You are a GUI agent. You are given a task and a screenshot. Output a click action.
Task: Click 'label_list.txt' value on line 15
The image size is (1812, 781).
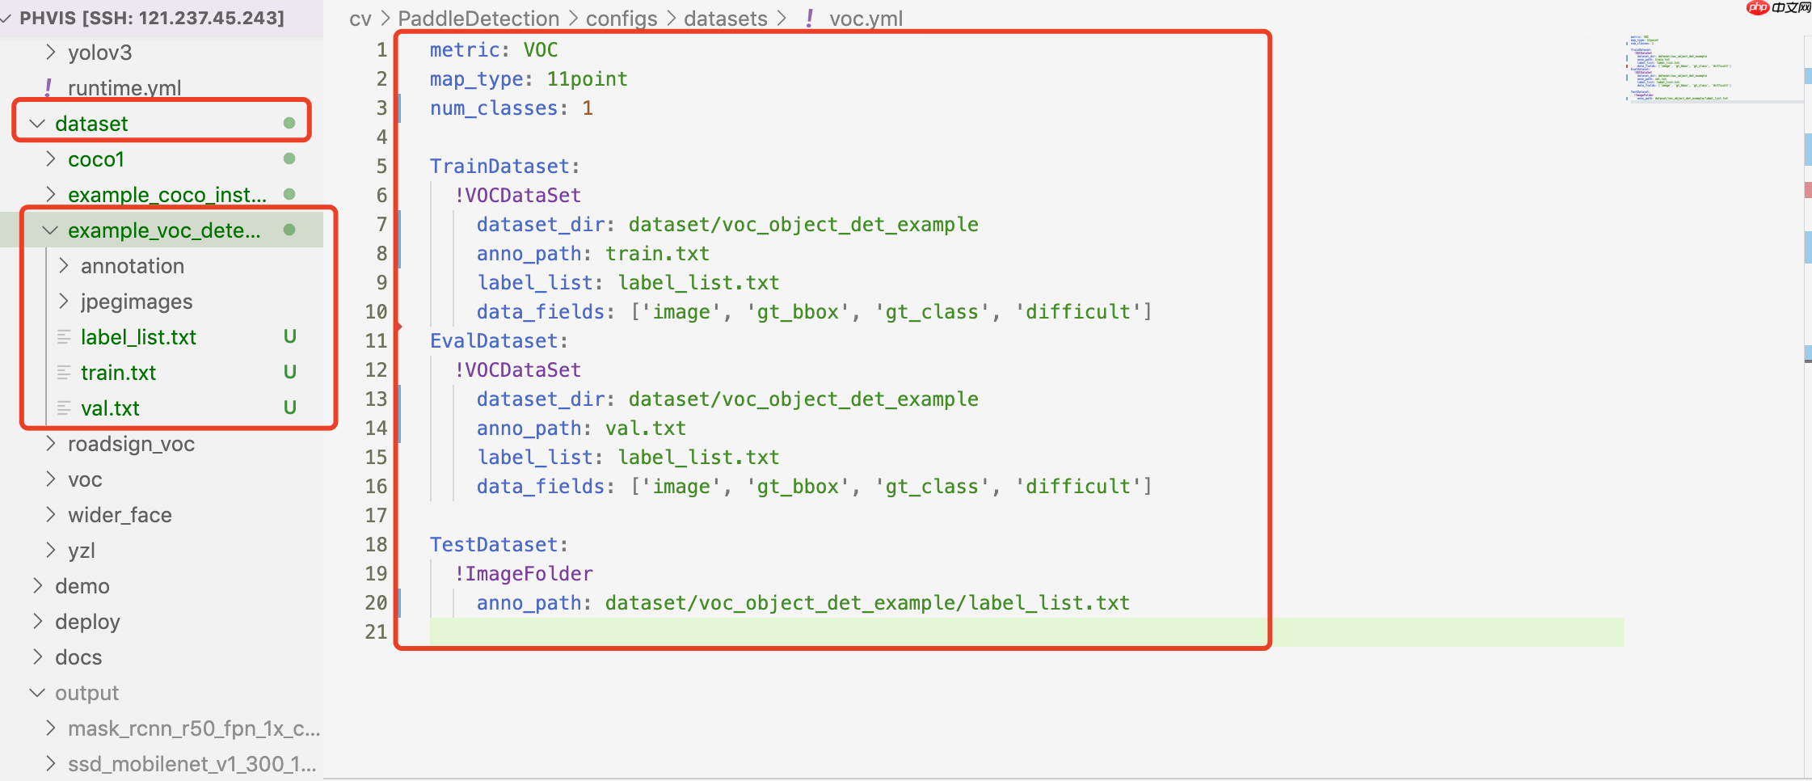pyautogui.click(x=699, y=458)
